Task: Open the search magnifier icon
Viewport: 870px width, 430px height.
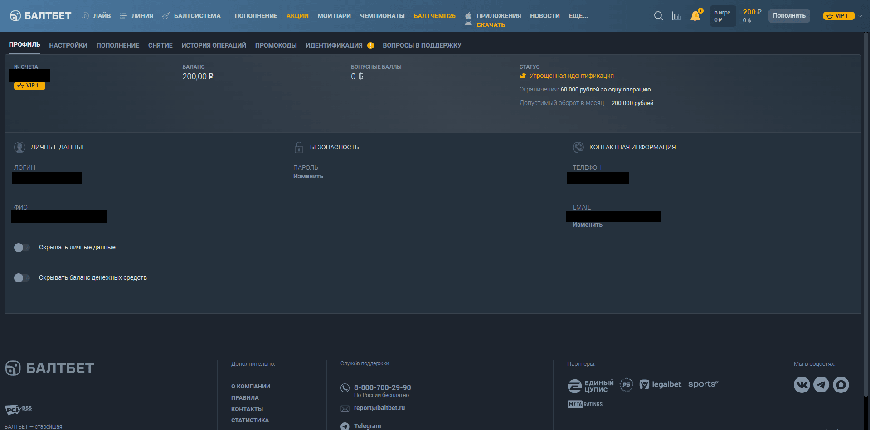Action: coord(658,16)
